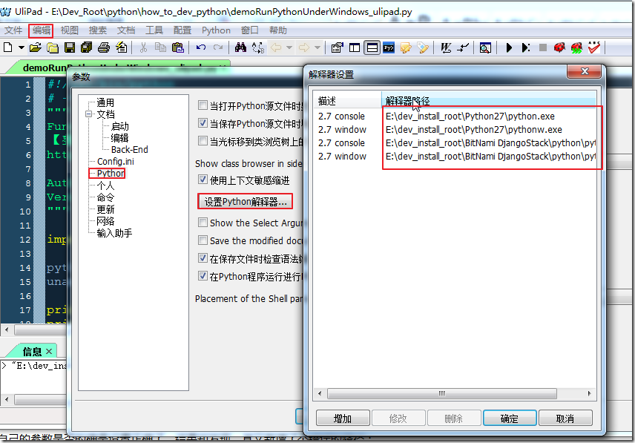Open the Python shell window icon
Viewport: 635px width, 443px height.
[x=389, y=47]
